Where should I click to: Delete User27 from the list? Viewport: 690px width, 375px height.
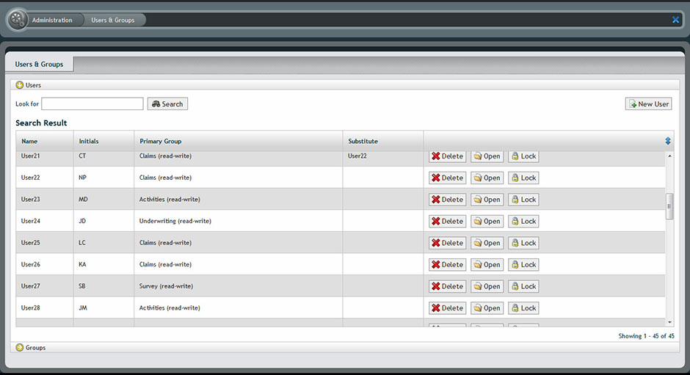tap(447, 286)
